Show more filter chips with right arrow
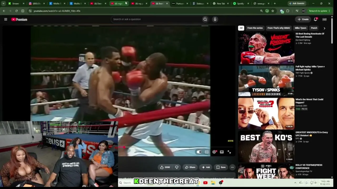The image size is (337, 189). point(324,28)
